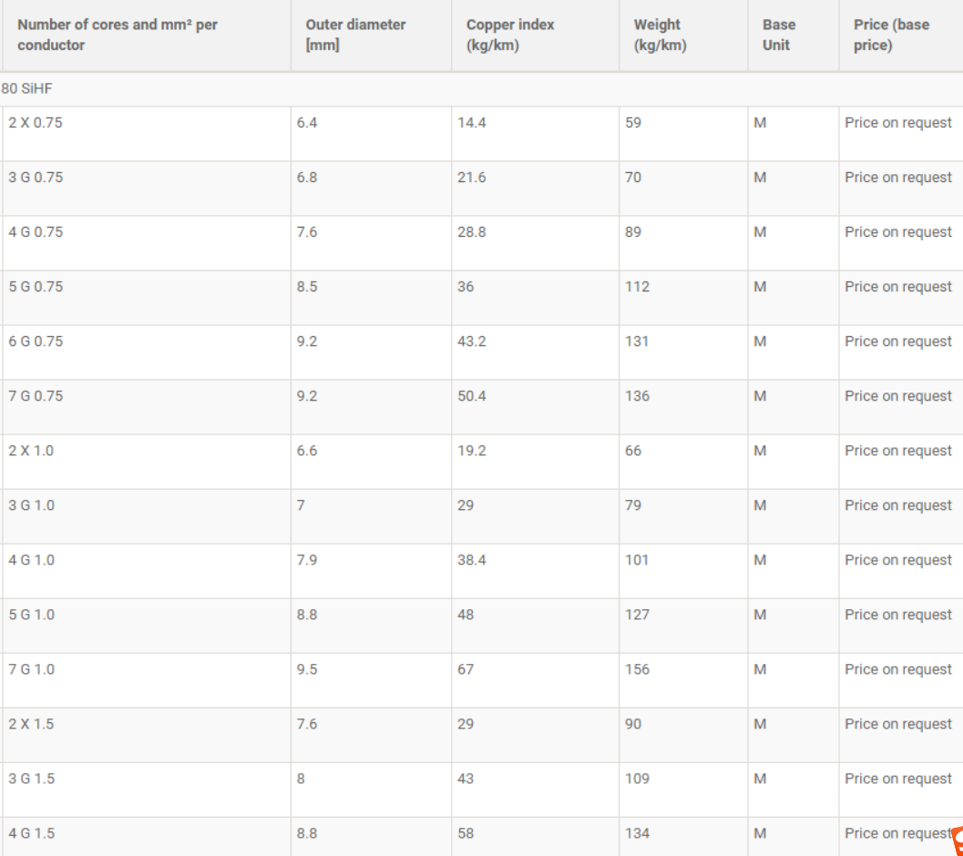This screenshot has height=856, width=963.
Task: Select the "80 SiHF" group row
Action: click(27, 89)
